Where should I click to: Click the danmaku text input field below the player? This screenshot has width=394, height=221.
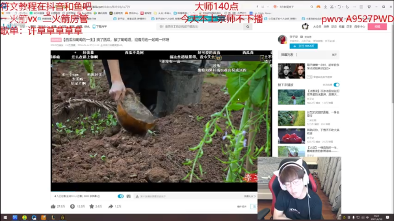(188, 196)
